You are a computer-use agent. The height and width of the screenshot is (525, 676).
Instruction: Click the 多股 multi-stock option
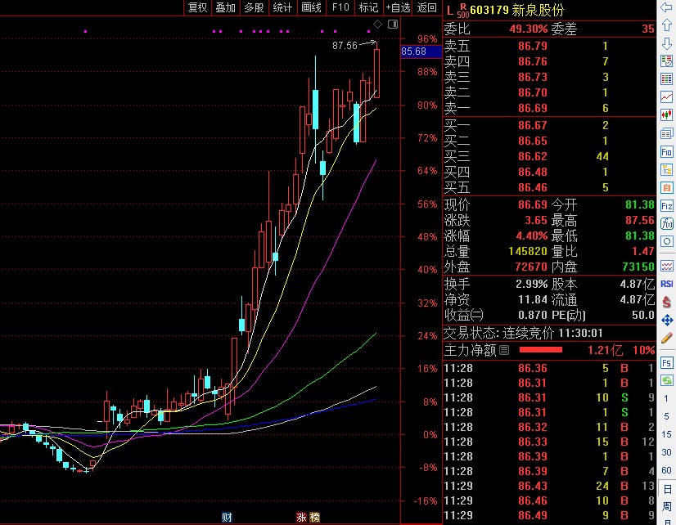(254, 7)
